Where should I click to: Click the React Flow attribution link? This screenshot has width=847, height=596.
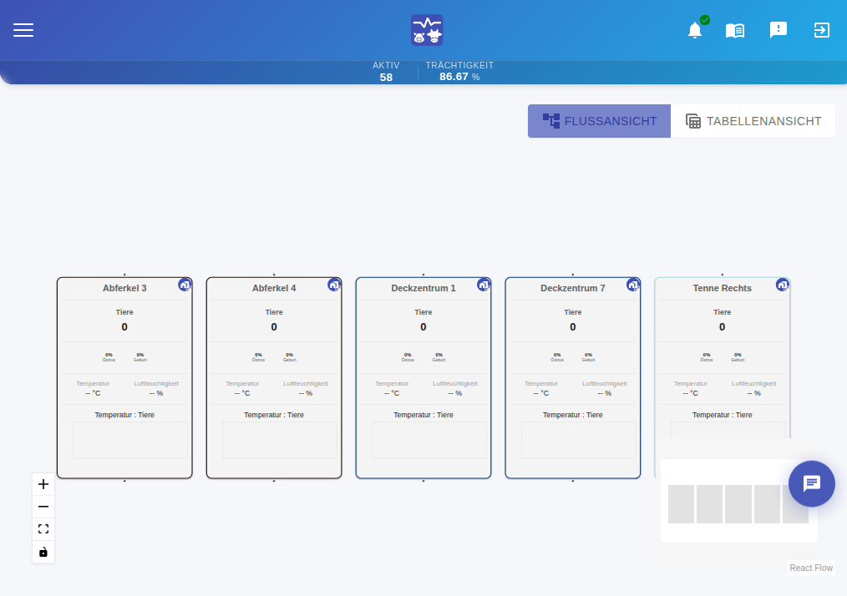pyautogui.click(x=811, y=568)
